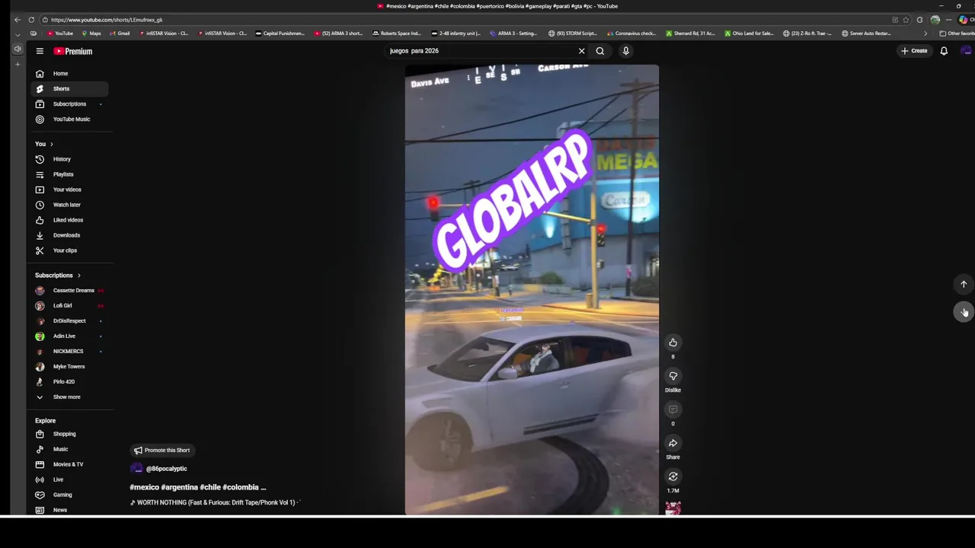
Task: Open @86pocalyptic channel
Action: pos(166,469)
